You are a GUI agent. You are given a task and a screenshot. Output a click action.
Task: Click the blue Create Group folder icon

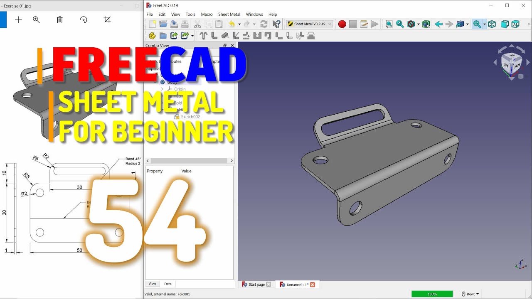pos(163,36)
